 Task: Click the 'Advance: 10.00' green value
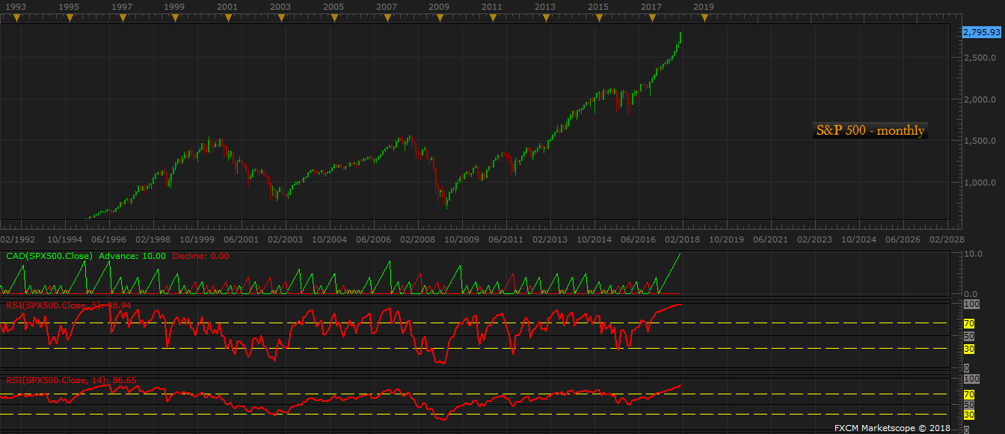(x=134, y=256)
